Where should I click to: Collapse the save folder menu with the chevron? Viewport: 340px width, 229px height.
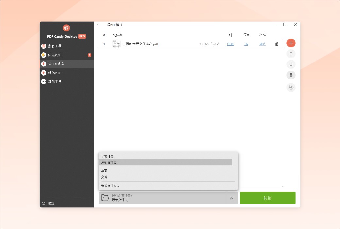pos(232,198)
